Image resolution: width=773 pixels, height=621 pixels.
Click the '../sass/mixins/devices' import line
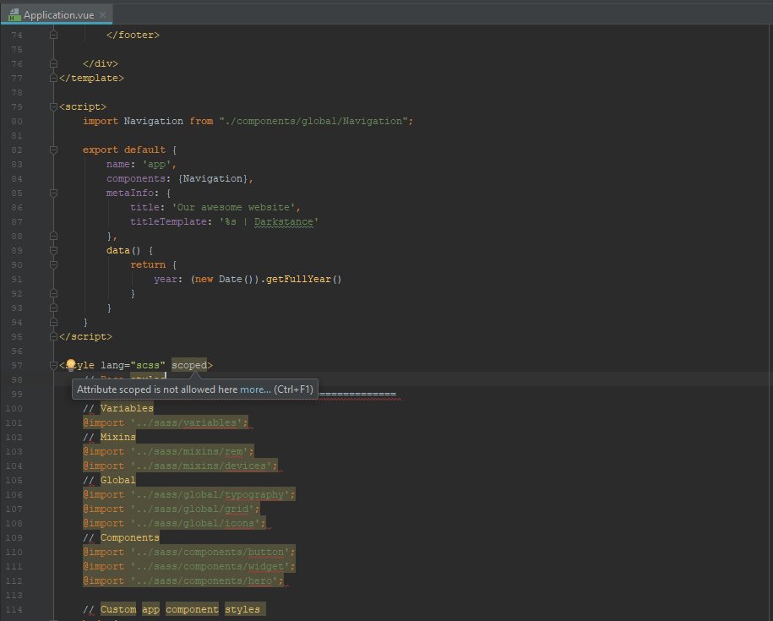(181, 466)
